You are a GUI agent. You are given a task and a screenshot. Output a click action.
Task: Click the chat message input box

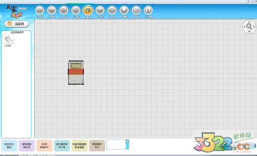[116, 144]
